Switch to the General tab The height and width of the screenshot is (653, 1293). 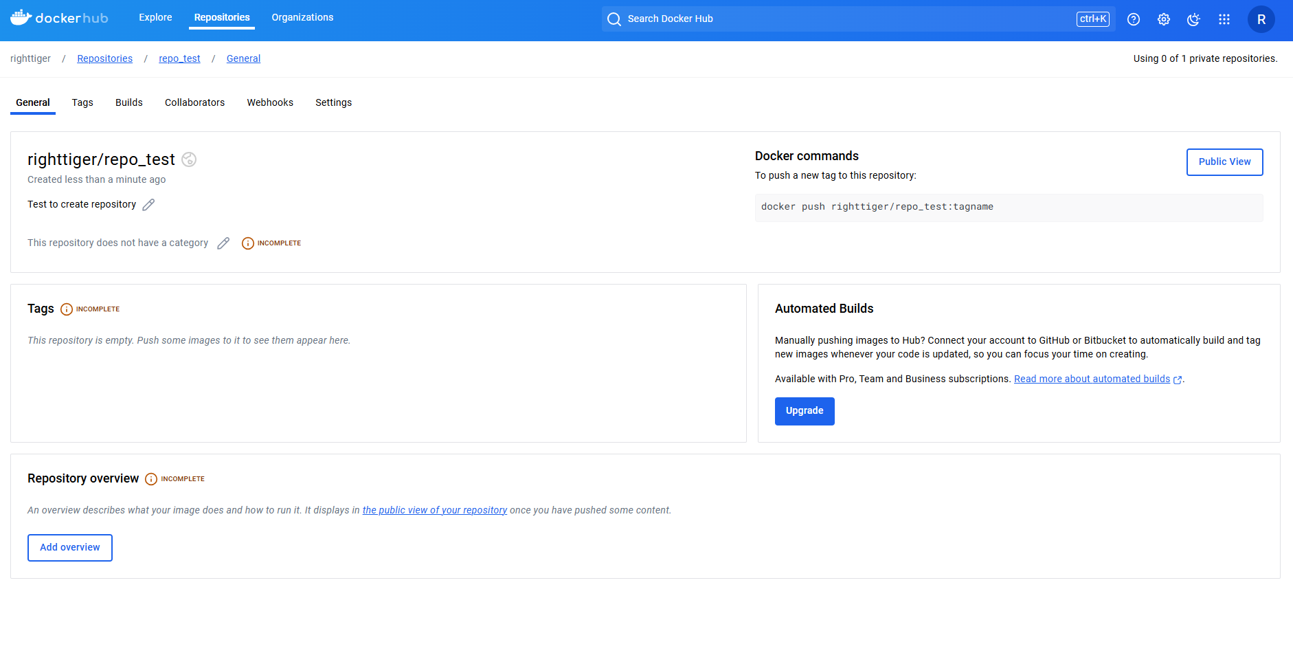point(33,102)
